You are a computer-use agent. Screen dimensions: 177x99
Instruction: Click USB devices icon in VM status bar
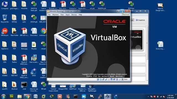click(x=106, y=79)
